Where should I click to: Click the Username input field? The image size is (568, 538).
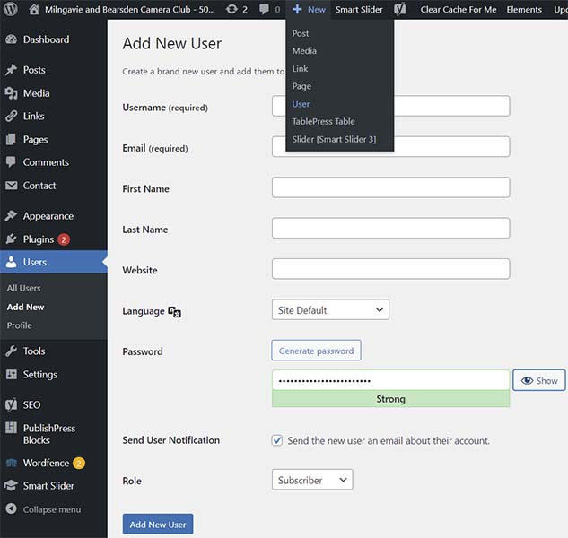tap(391, 106)
